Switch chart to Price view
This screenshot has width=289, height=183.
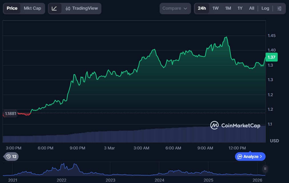coord(12,9)
